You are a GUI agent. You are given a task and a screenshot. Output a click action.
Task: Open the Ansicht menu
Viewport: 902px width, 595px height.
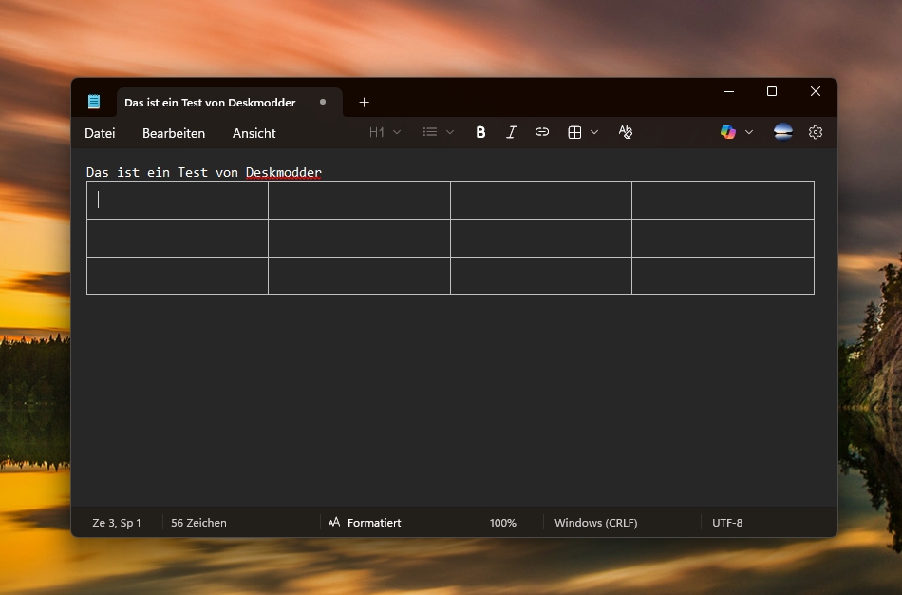[x=254, y=133]
